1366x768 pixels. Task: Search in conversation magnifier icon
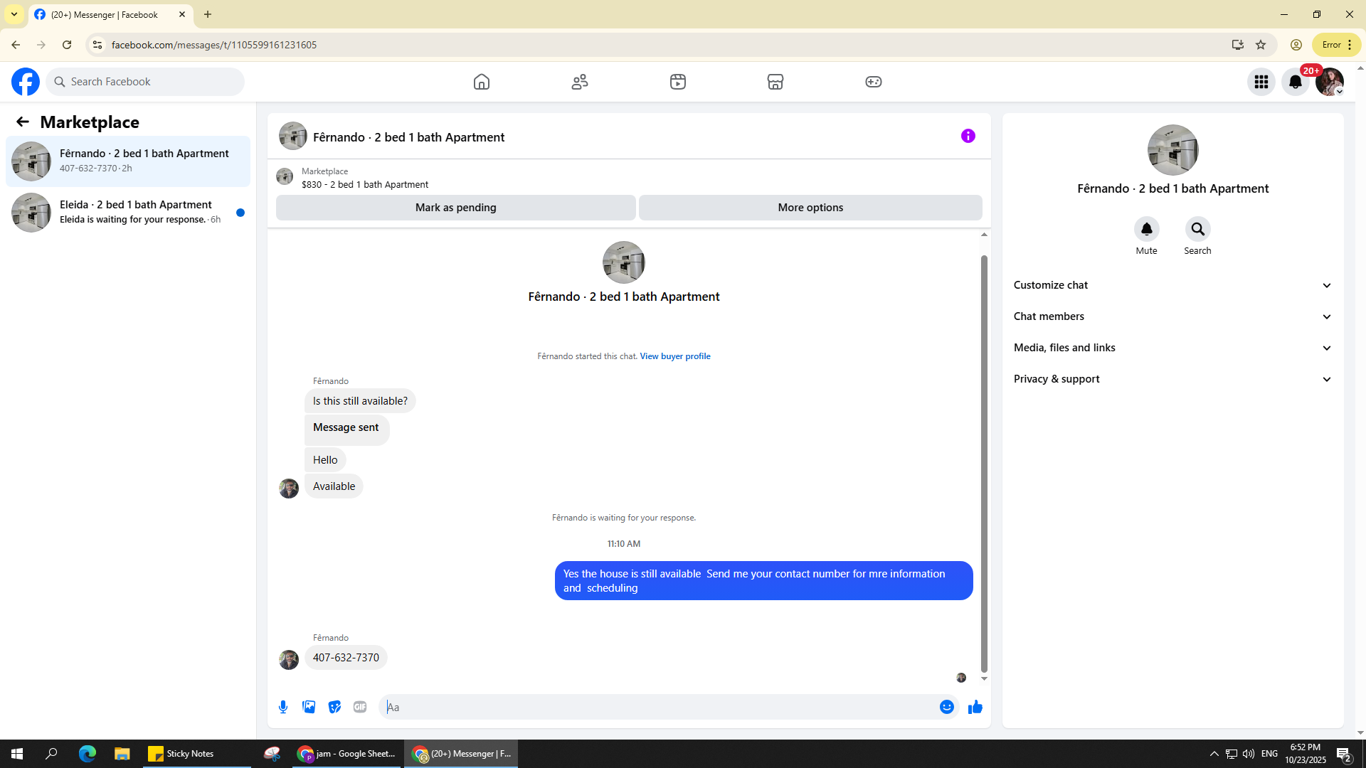pyautogui.click(x=1197, y=229)
